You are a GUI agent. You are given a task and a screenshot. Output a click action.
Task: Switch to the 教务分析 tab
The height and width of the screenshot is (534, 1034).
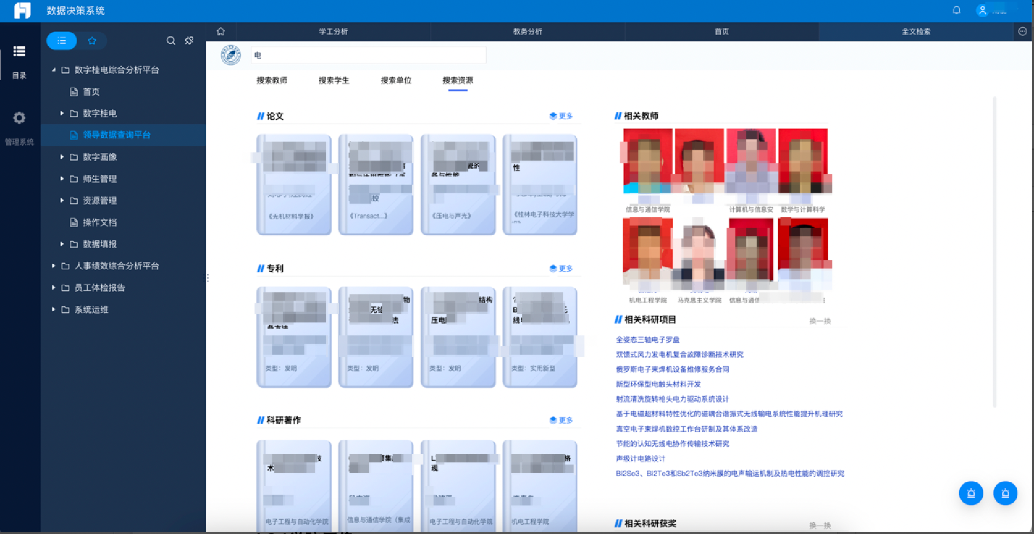pos(527,31)
